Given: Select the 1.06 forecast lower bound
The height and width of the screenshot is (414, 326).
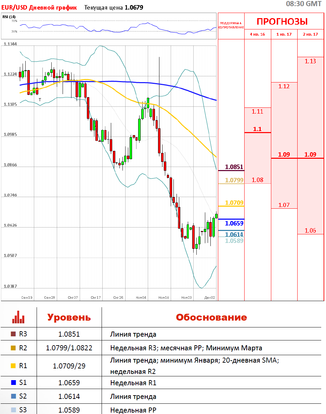Looking at the screenshot, I should tap(310, 230).
